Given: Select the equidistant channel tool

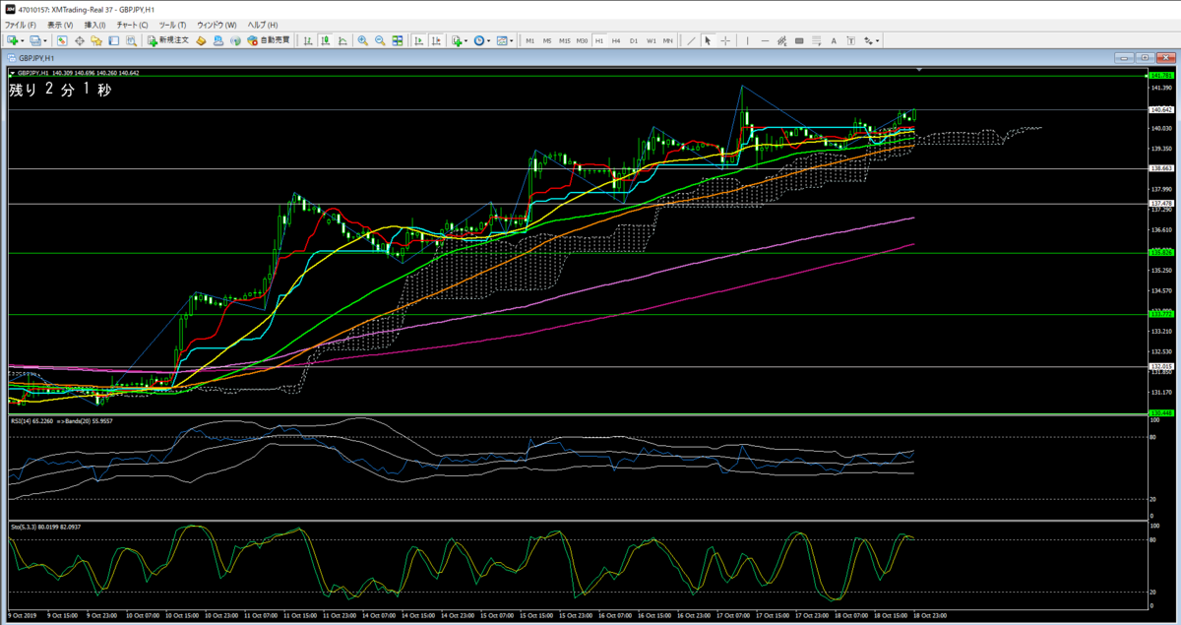Looking at the screenshot, I should 781,40.
